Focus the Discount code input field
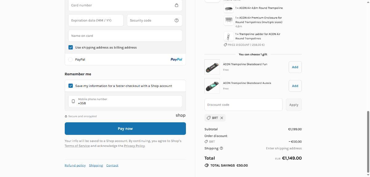Image resolution: width=370 pixels, height=177 pixels. (243, 105)
